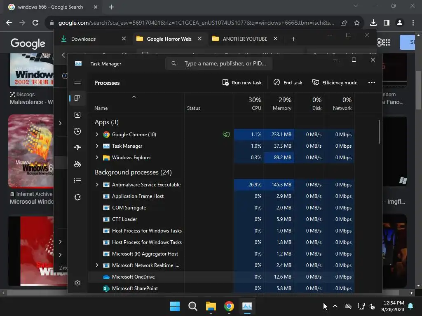
Task: Select CTF Loader process
Action: tap(124, 219)
